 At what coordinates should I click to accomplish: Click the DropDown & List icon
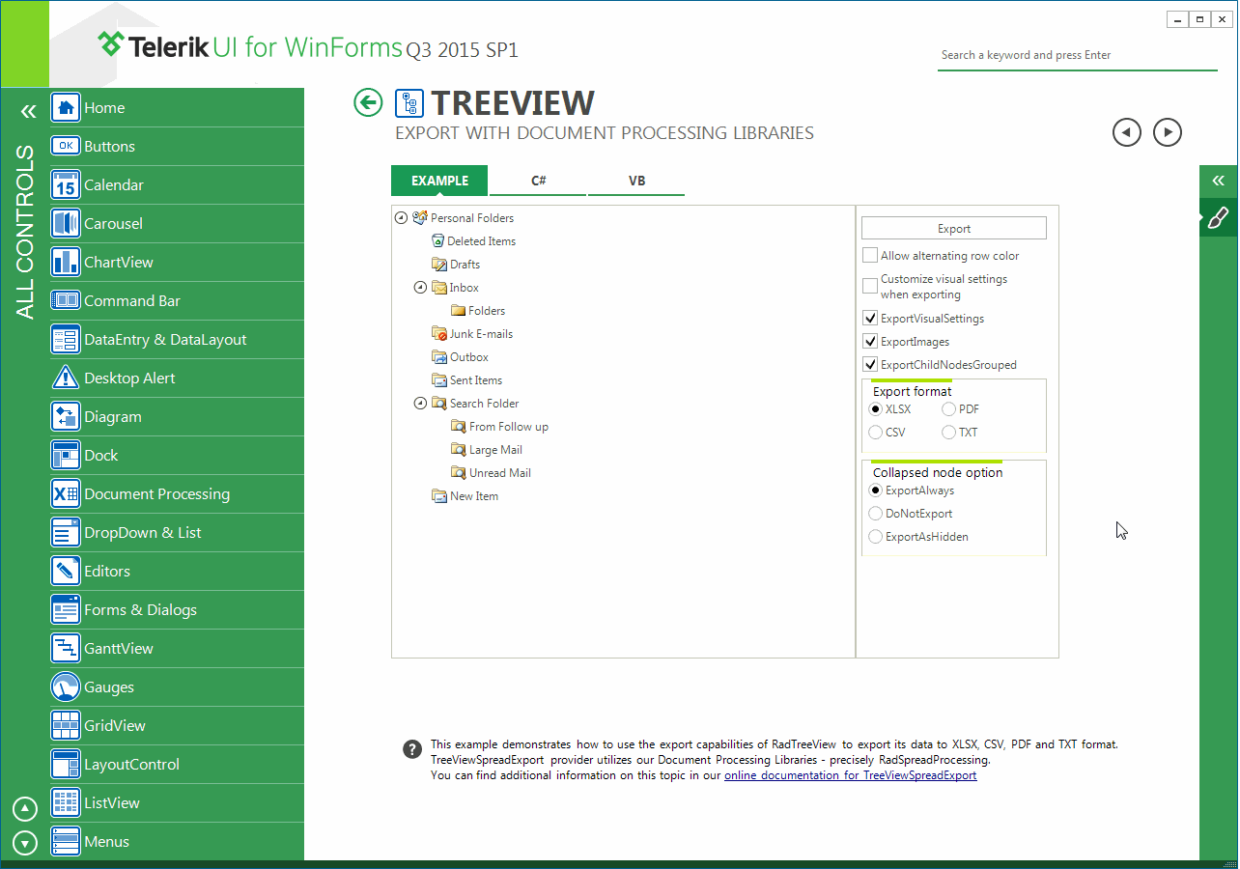(x=66, y=533)
